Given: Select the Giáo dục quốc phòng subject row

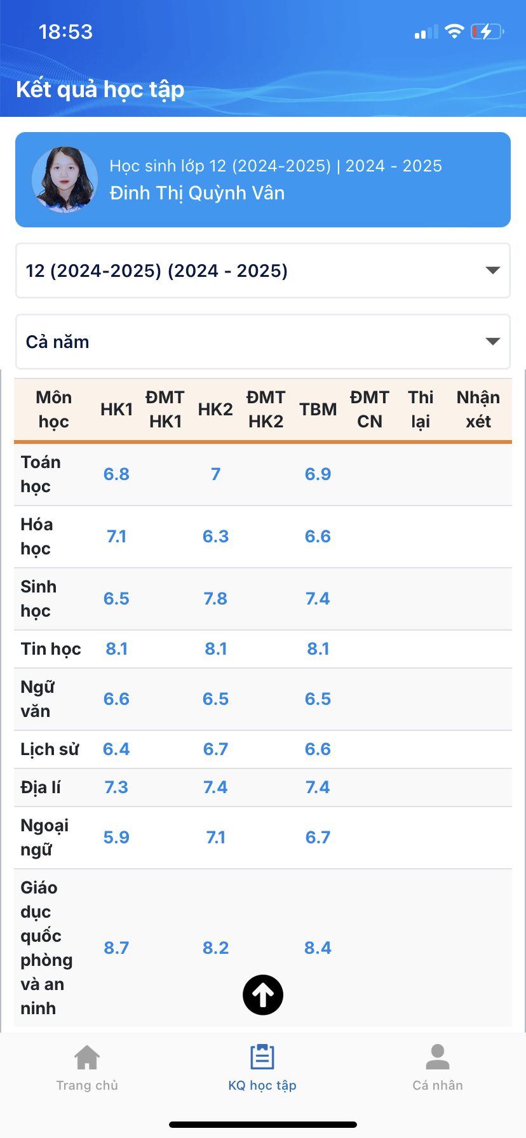Looking at the screenshot, I should pyautogui.click(x=263, y=947).
